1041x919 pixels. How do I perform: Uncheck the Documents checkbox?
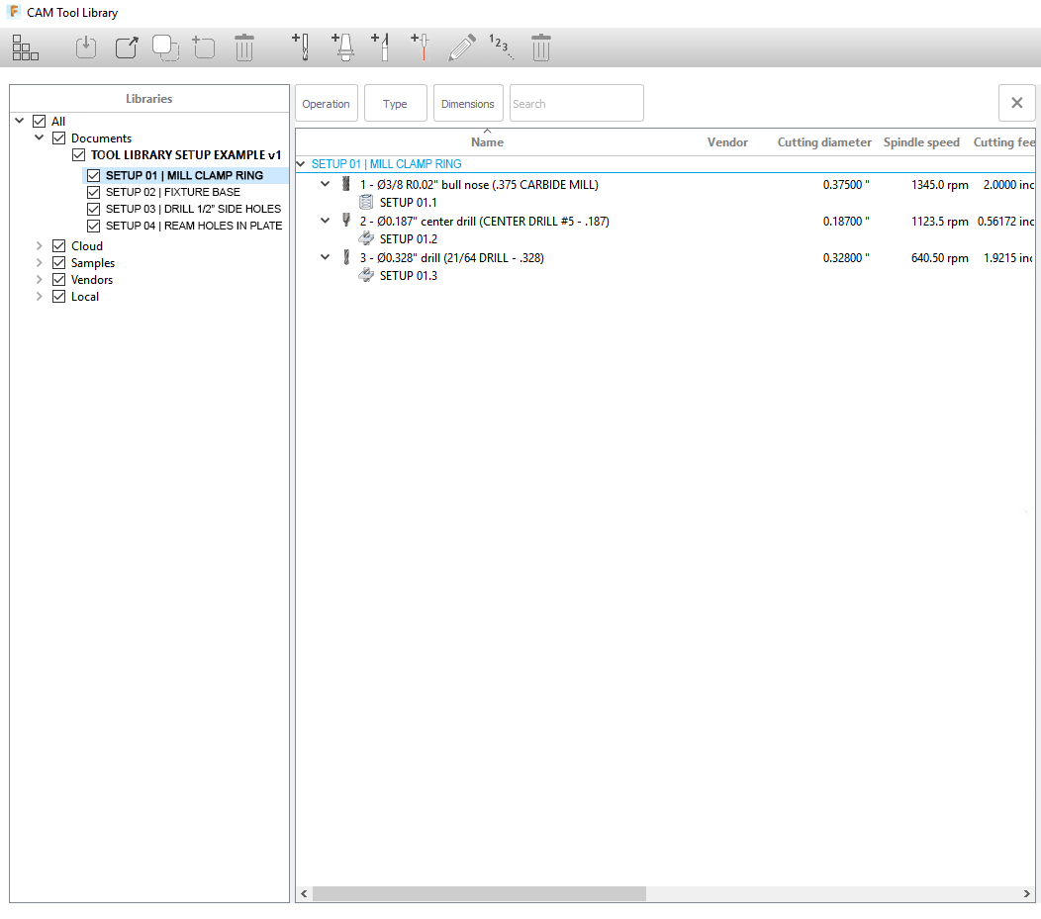pos(58,138)
